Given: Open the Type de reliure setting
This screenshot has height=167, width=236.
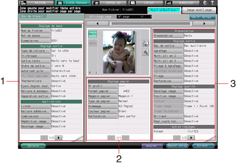Looking at the screenshot, I should [x=36, y=51].
